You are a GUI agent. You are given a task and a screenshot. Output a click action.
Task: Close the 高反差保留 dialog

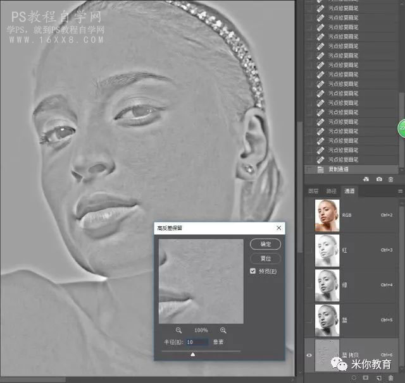(279, 228)
